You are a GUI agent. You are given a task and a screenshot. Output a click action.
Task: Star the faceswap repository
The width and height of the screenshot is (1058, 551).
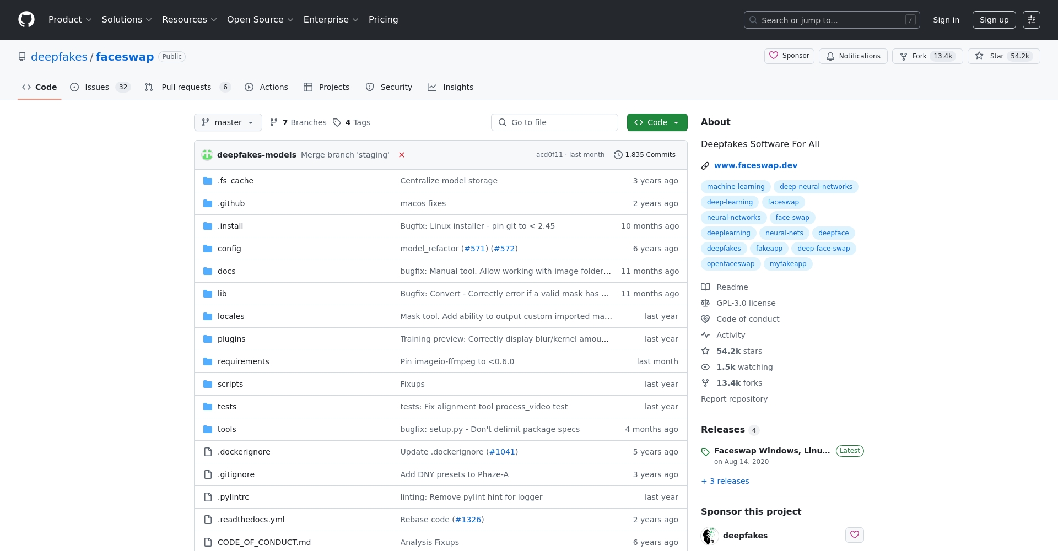[1003, 56]
